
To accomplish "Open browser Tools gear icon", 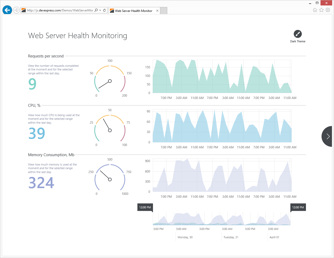I will pos(328,10).
